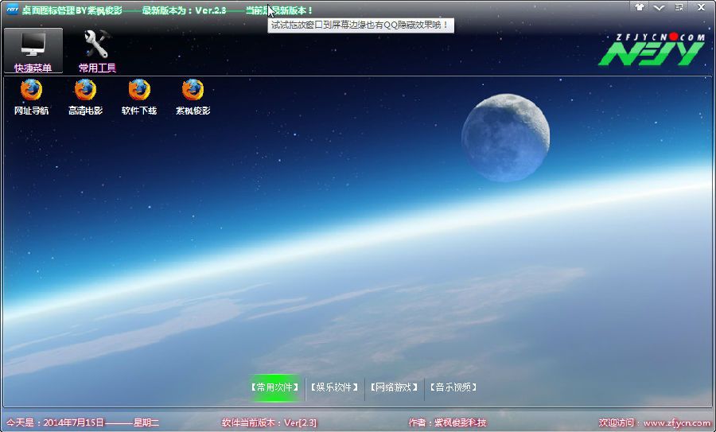
Task: Open the 快捷菜单 monitor tab
Action: [33, 51]
